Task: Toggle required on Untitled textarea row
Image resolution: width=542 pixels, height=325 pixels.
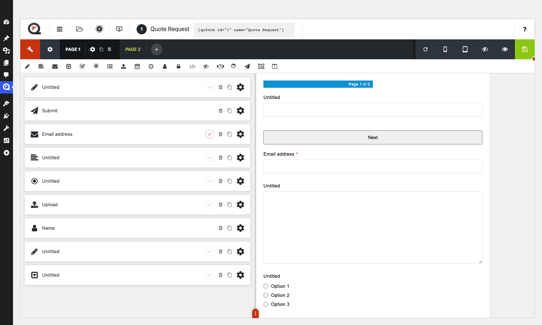Action: tap(210, 158)
